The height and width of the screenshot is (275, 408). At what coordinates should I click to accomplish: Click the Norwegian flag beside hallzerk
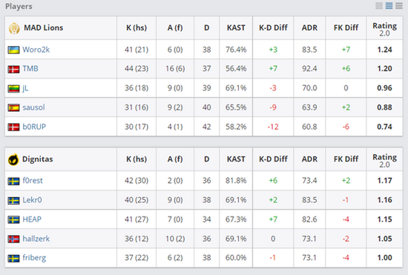point(13,239)
